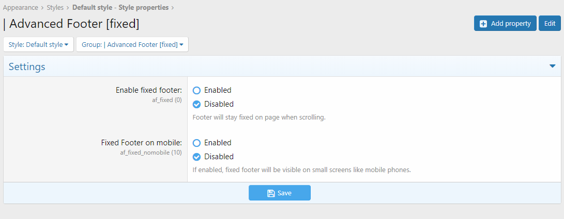Click the Fixed Footer on mobile label
Image resolution: width=564 pixels, height=219 pixels.
[141, 143]
